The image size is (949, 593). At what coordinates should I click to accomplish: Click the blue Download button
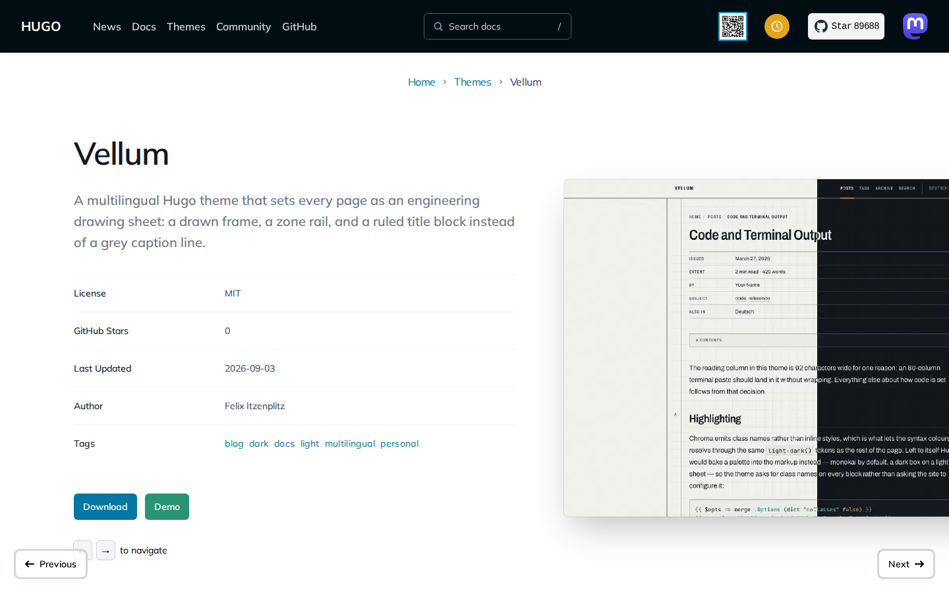[x=105, y=507]
